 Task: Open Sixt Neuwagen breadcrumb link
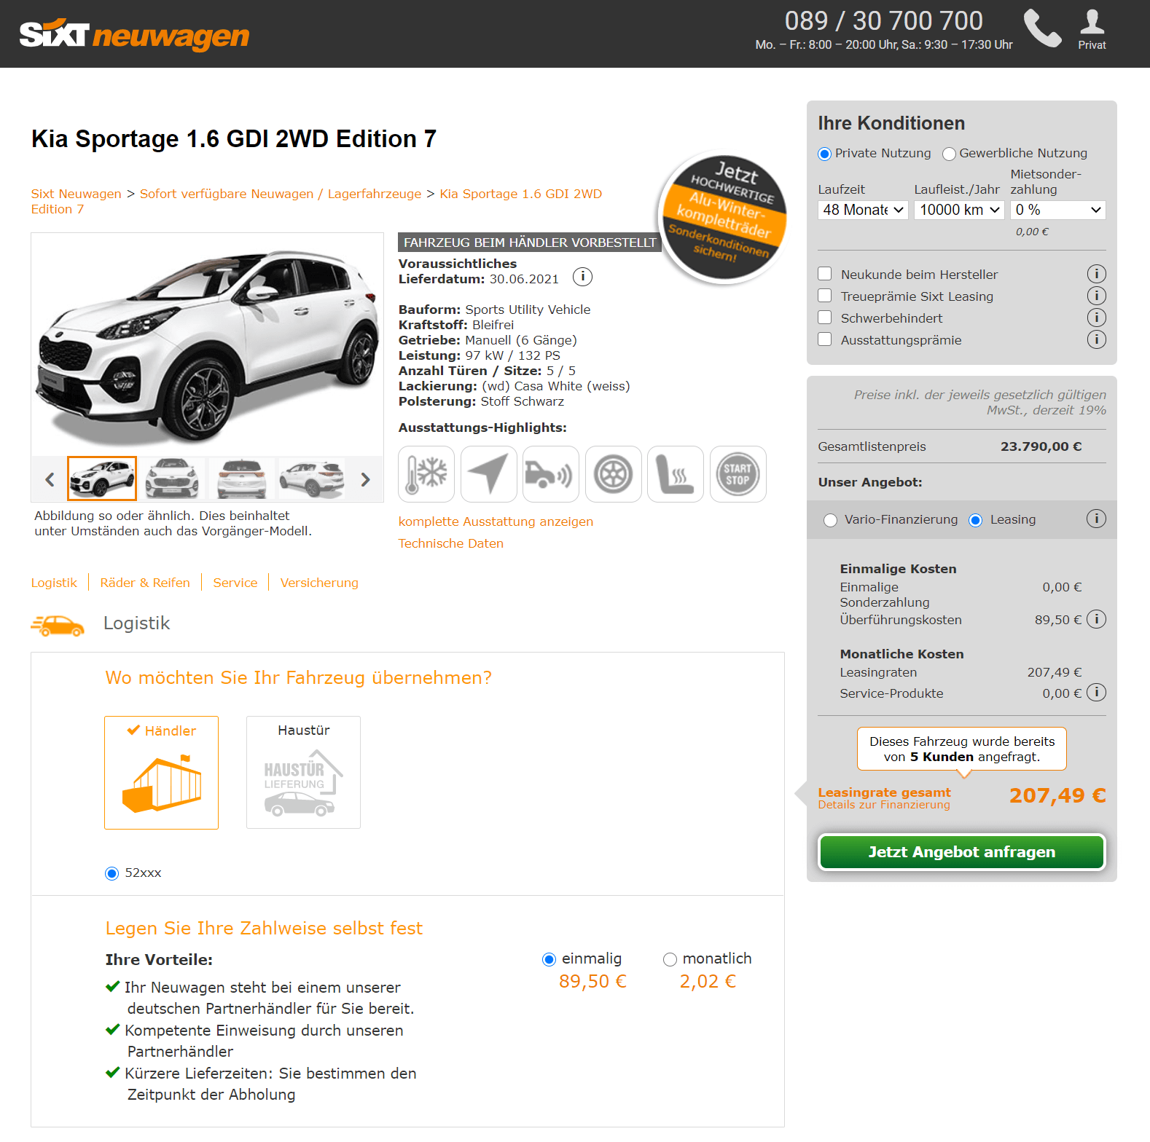76,194
